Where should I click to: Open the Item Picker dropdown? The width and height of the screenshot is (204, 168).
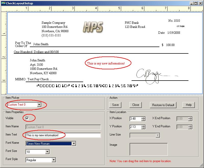pyautogui.click(x=39, y=105)
